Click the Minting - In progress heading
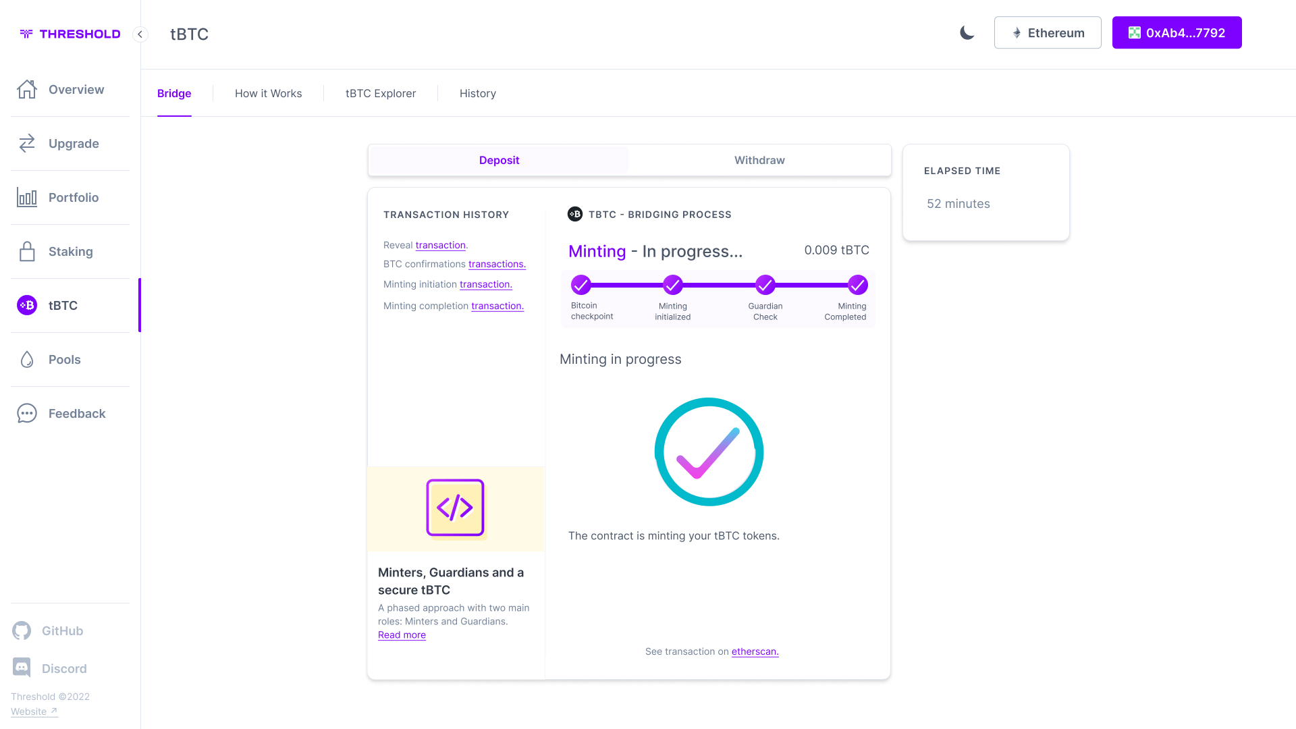The image size is (1296, 729). 655,251
